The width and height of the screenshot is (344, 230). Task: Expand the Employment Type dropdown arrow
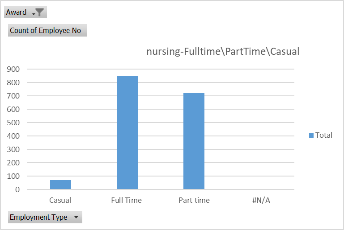(76, 218)
